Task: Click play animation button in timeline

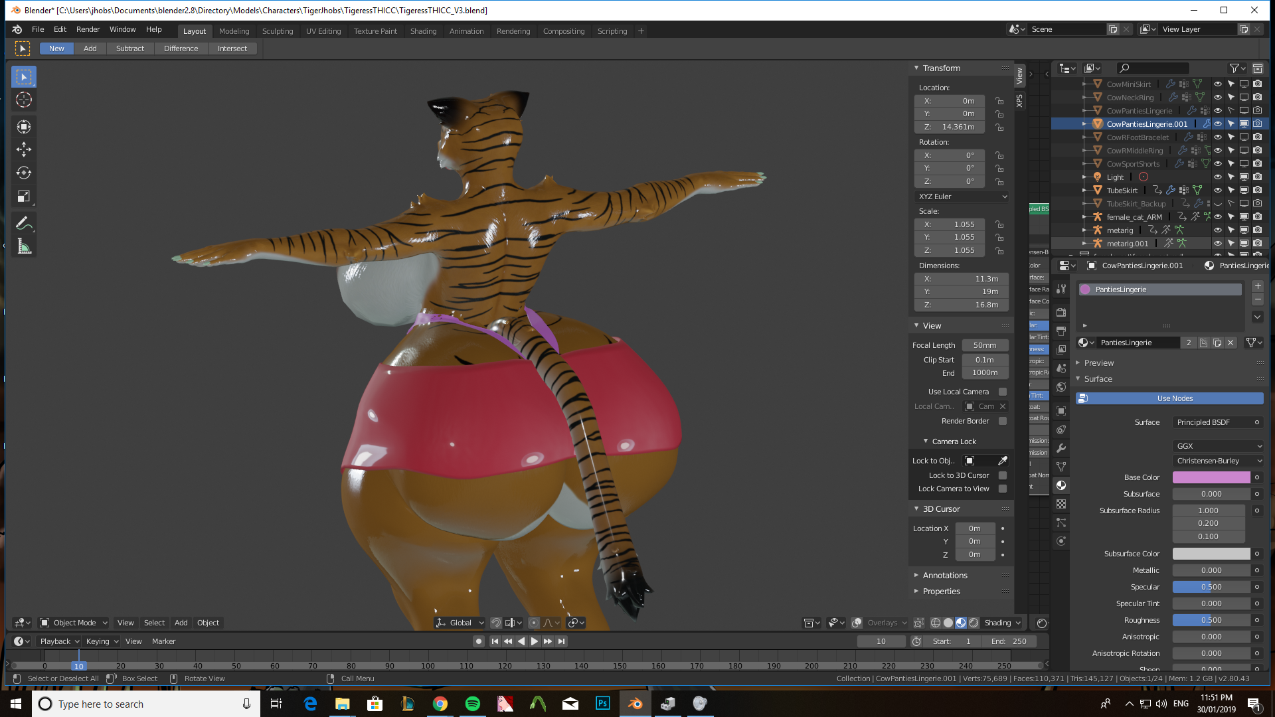Action: click(x=535, y=641)
